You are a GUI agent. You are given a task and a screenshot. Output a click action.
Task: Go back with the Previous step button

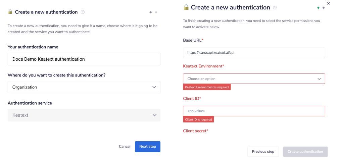click(x=263, y=152)
